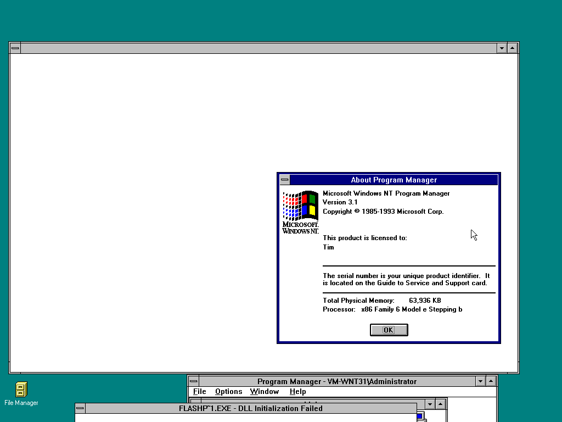Maximize the blank untitled window
The image size is (562, 422).
click(x=513, y=48)
